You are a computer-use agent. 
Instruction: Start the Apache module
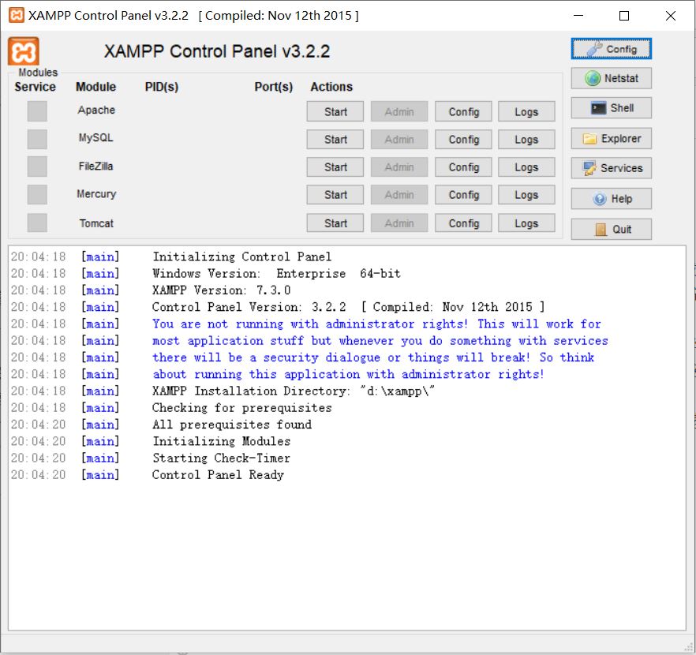click(x=335, y=111)
